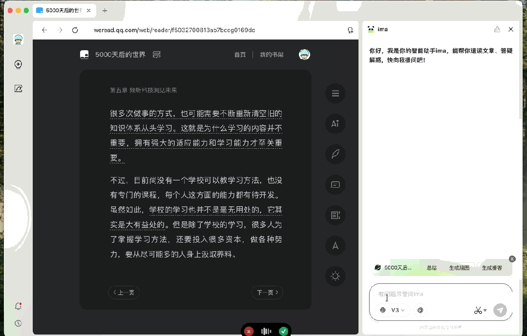The width and height of the screenshot is (527, 336).
Task: Dismiss the suggestion chips bar
Action: (x=512, y=259)
